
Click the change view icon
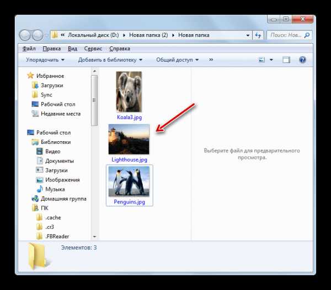pos(261,60)
